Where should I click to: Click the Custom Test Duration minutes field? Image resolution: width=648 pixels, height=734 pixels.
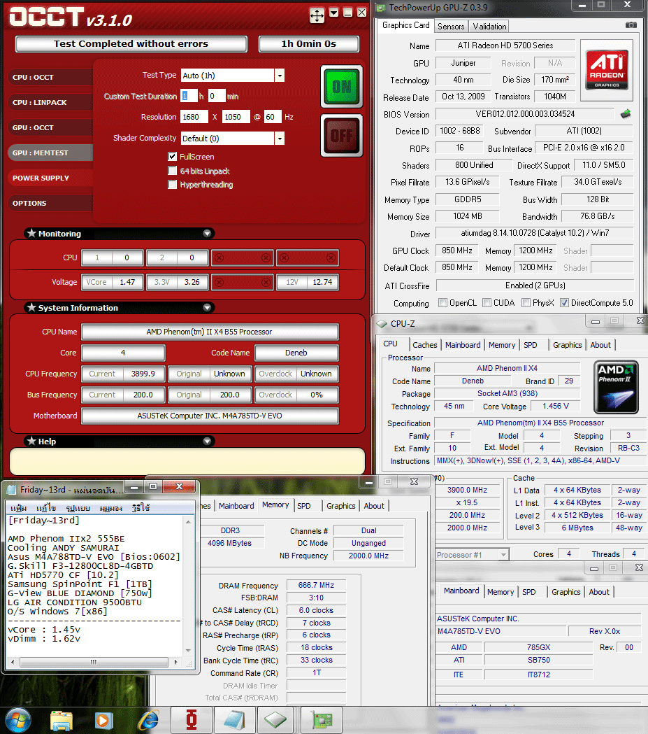217,96
